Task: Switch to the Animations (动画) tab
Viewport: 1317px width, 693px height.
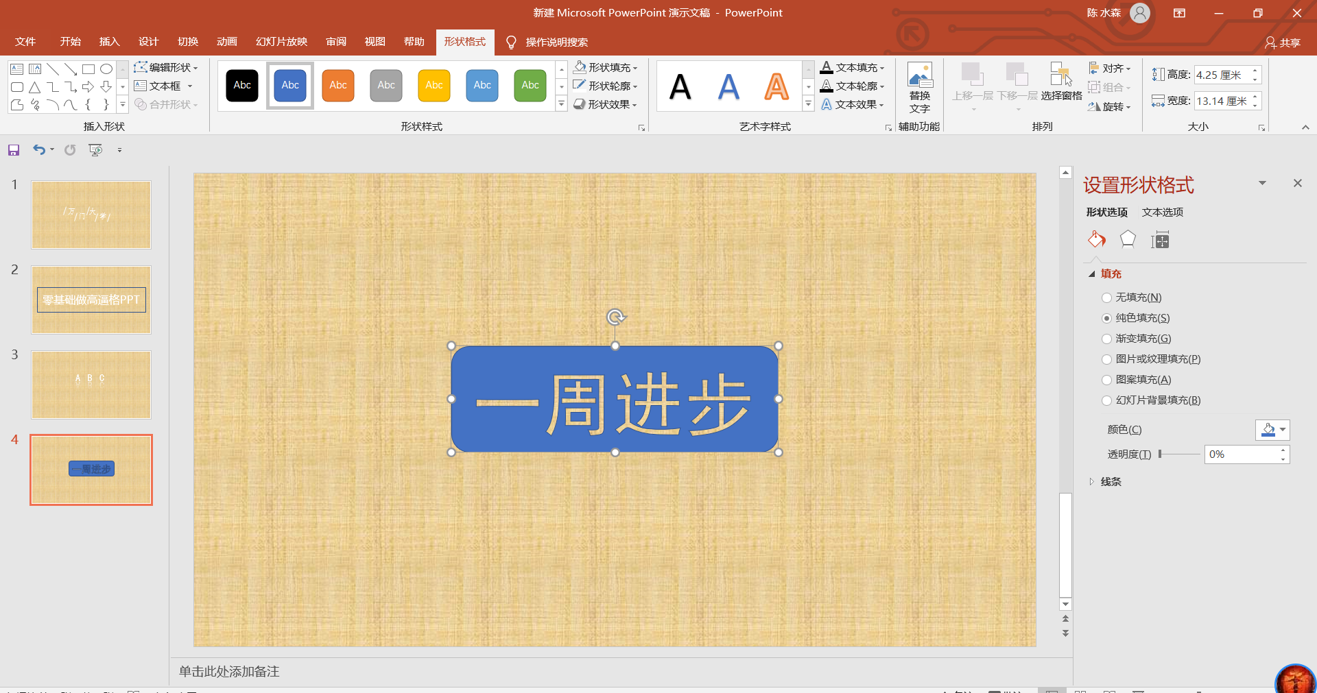Action: point(227,42)
